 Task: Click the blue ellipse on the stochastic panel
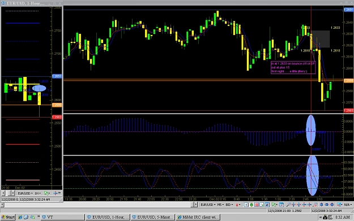(x=313, y=176)
